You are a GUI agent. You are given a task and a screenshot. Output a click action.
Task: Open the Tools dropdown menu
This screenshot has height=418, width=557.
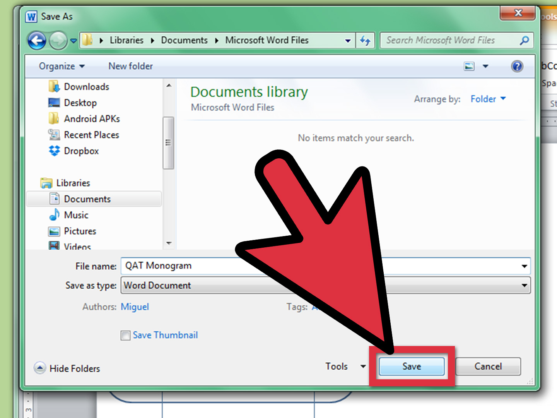click(x=345, y=367)
